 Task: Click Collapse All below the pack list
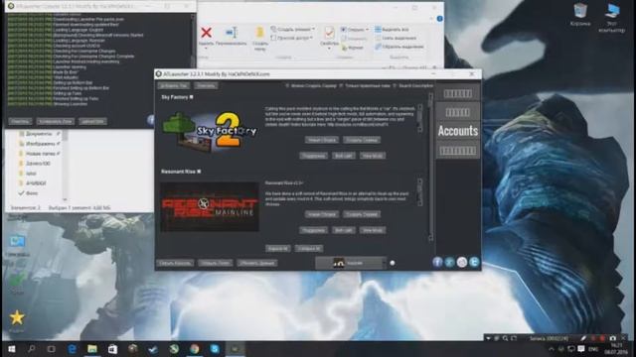(309, 249)
